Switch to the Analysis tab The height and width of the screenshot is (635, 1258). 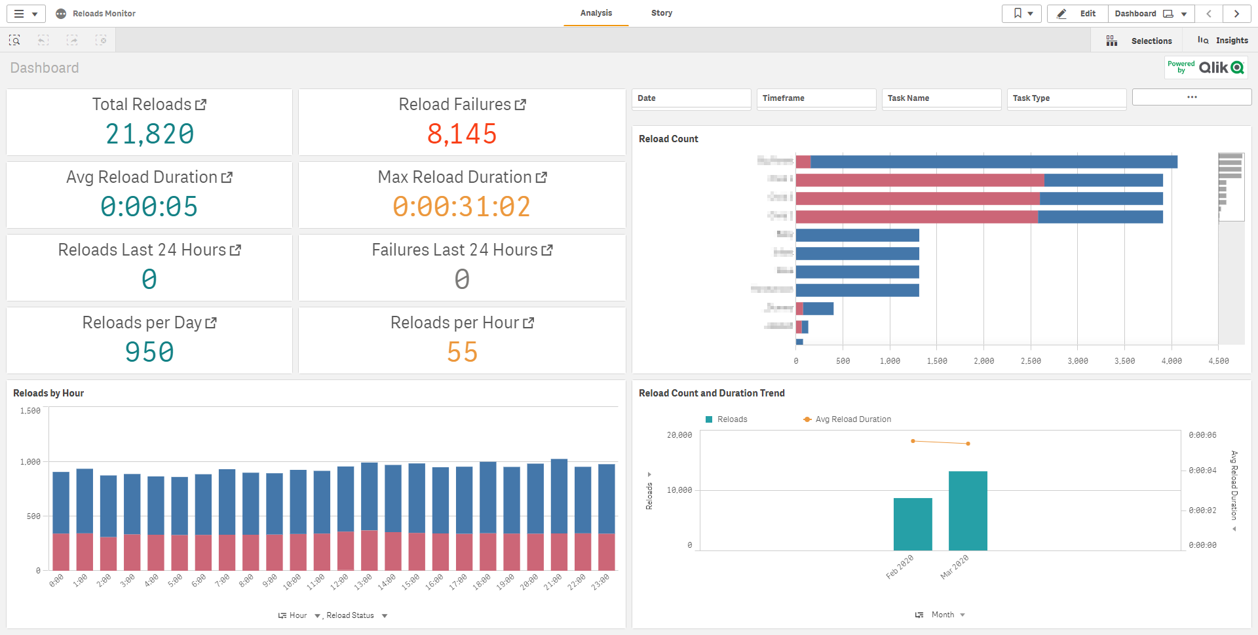[x=596, y=13]
